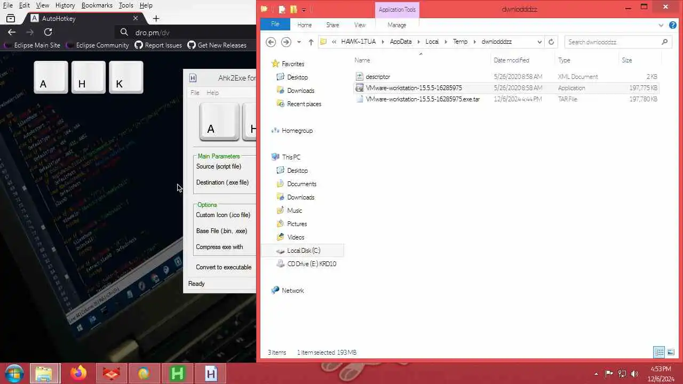
Task: Open the address bar history dropdown
Action: 539,42
